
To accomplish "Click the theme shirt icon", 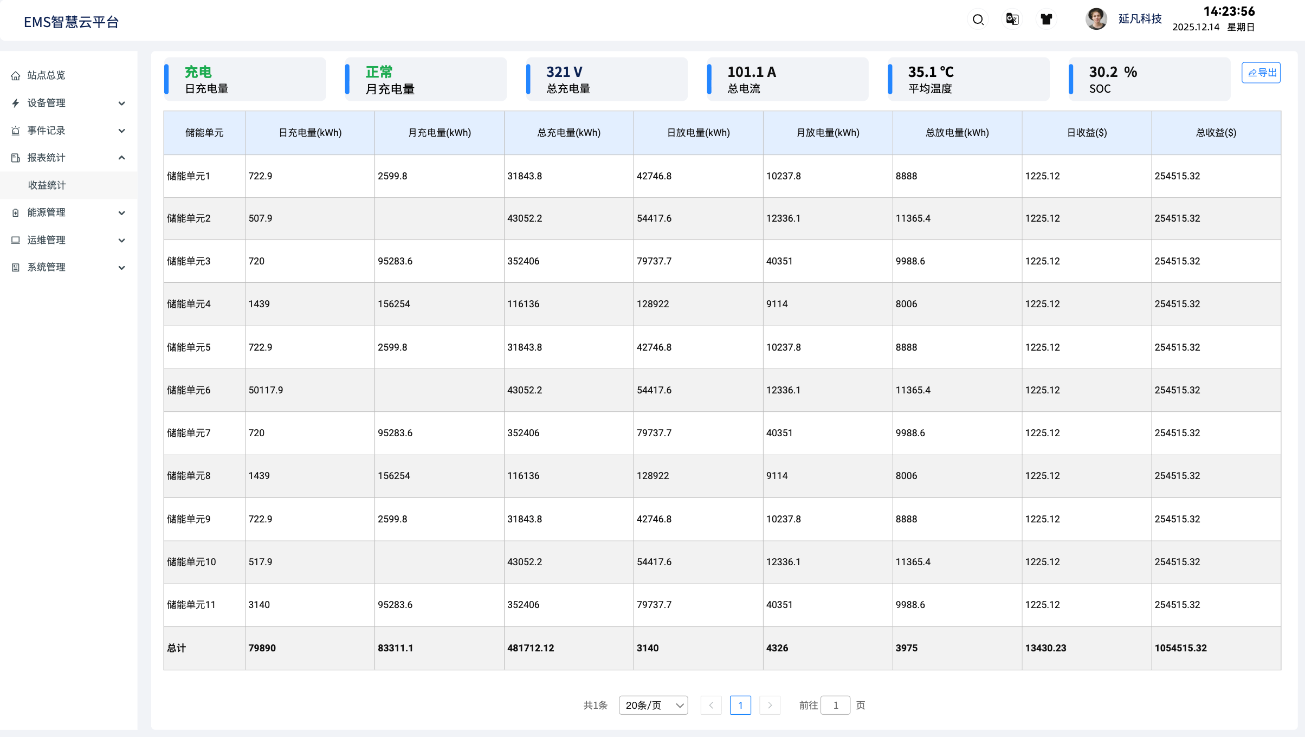I will tap(1046, 20).
